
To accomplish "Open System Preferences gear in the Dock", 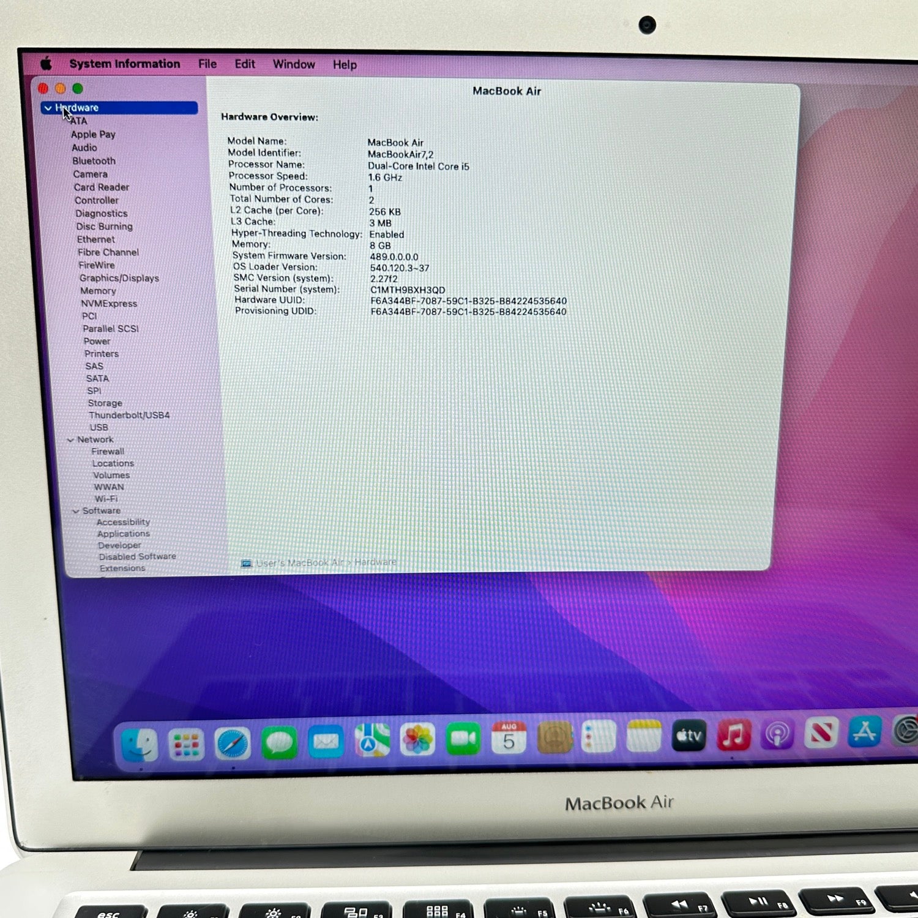I will (906, 730).
